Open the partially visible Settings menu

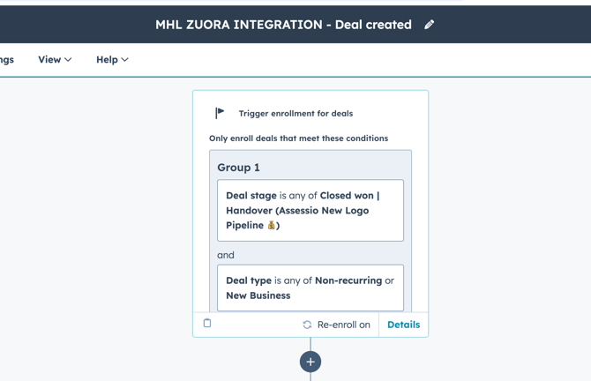coord(7,60)
